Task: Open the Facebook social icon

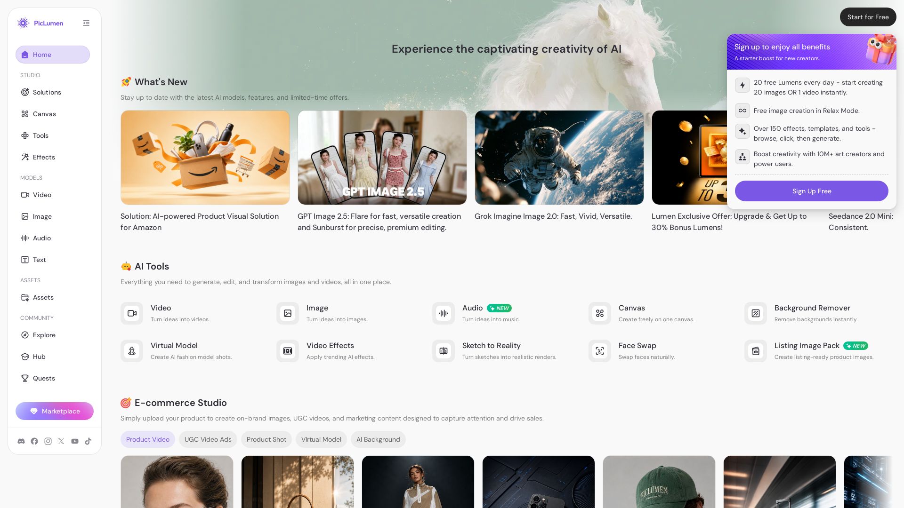Action: pos(34,441)
